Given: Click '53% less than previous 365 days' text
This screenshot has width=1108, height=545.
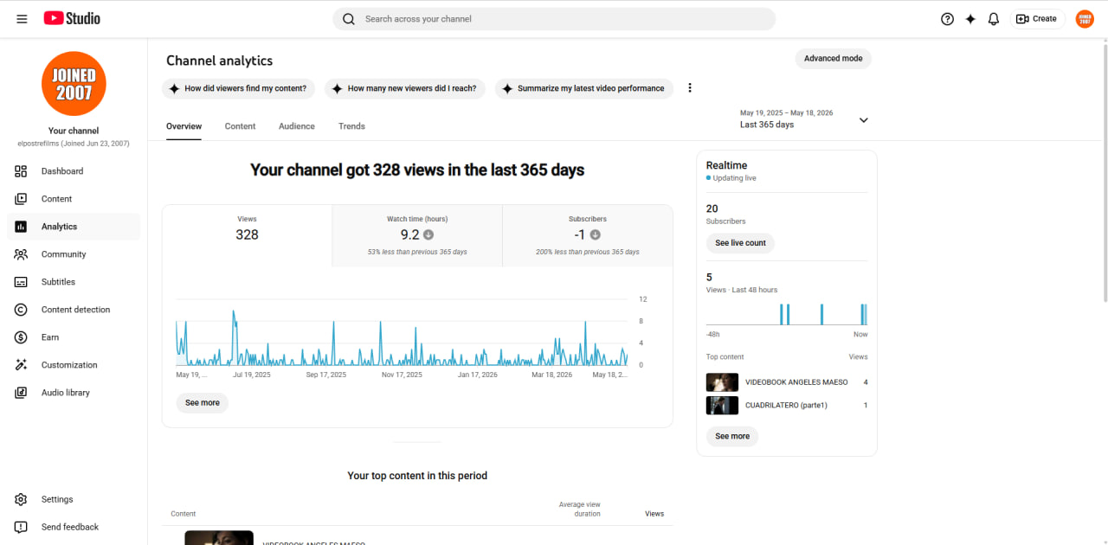Looking at the screenshot, I should point(417,252).
